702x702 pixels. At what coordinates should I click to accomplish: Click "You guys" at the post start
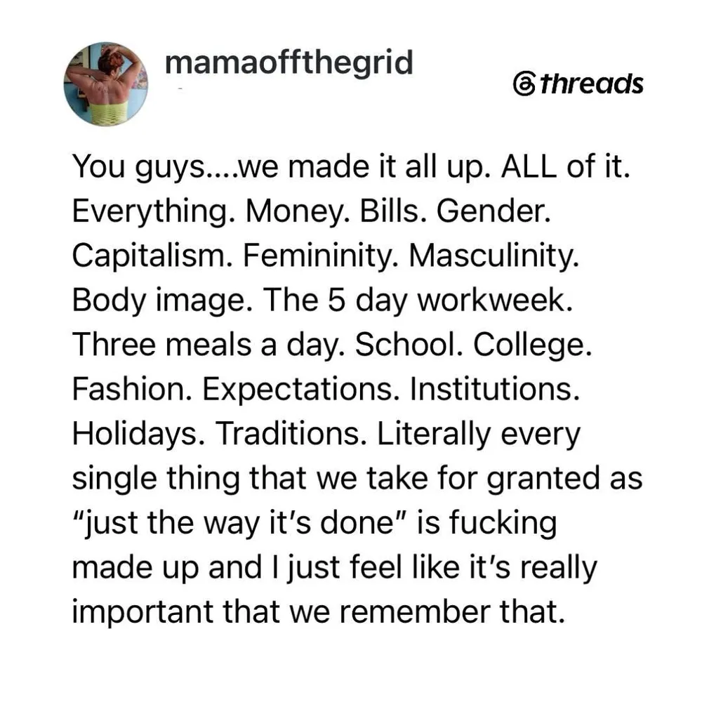tap(138, 167)
